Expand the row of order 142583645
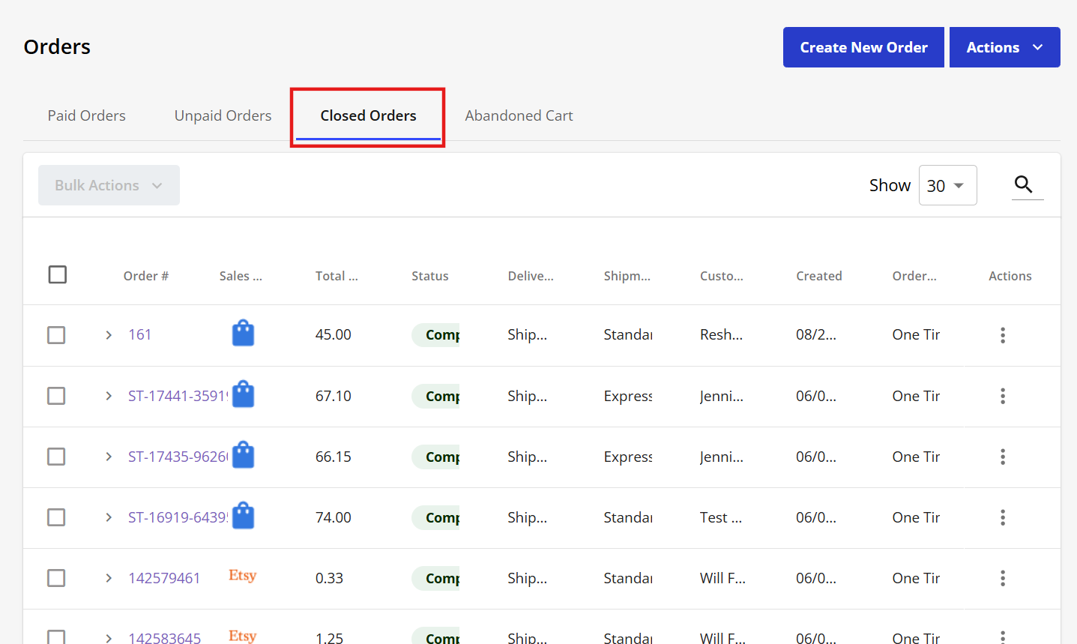 click(x=109, y=638)
